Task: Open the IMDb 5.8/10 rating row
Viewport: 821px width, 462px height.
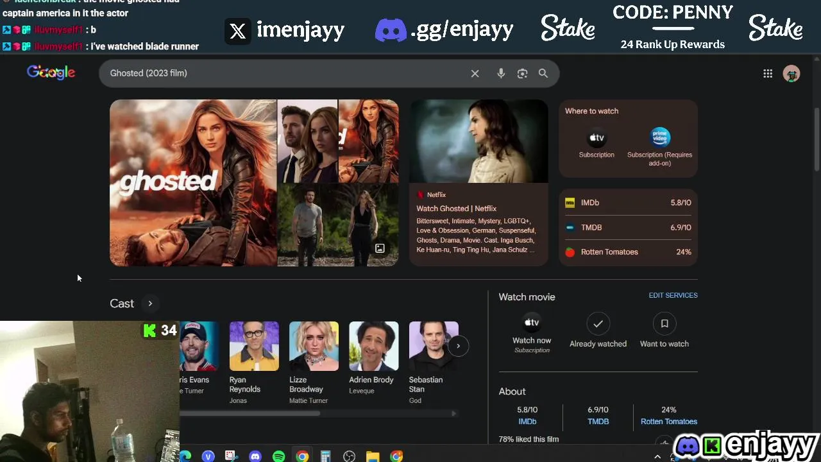Action: pos(628,203)
